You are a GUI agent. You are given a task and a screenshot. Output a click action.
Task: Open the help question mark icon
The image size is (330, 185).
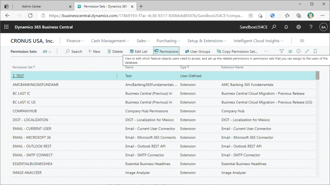tap(311, 27)
